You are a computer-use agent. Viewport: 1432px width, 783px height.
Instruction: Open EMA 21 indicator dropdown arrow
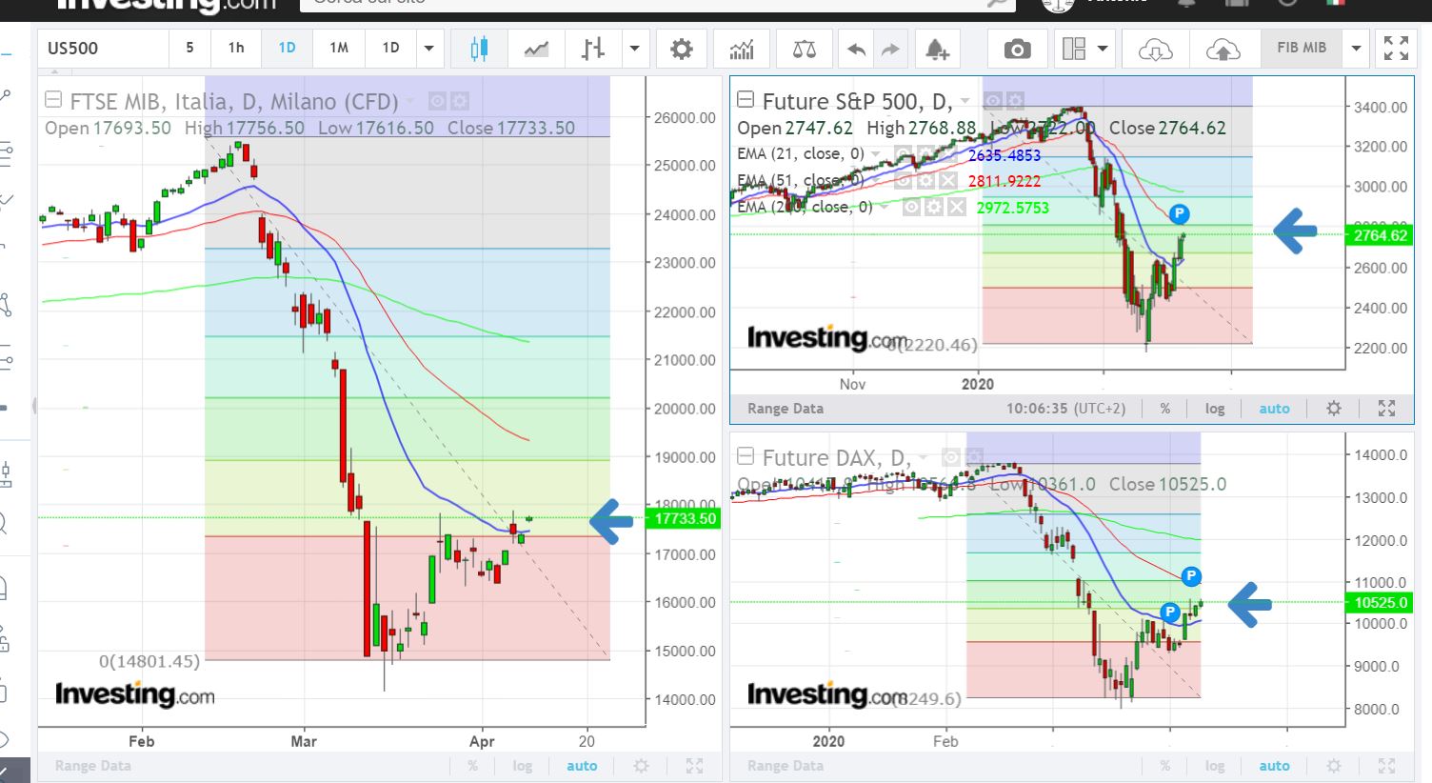(x=875, y=153)
